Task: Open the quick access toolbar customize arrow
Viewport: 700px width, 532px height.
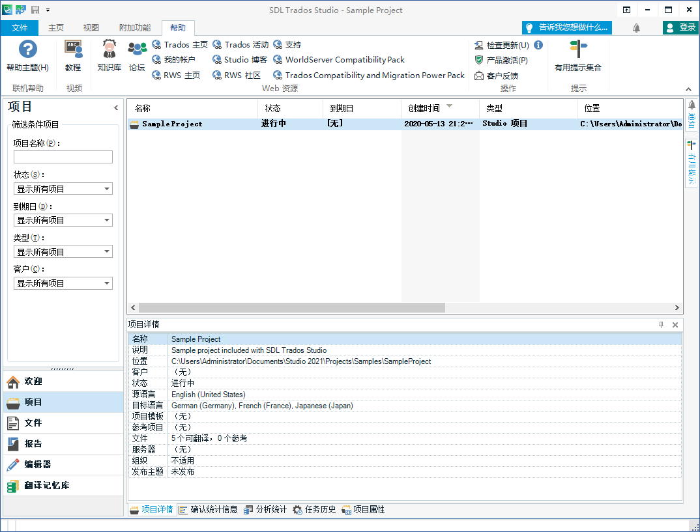Action: (x=48, y=9)
